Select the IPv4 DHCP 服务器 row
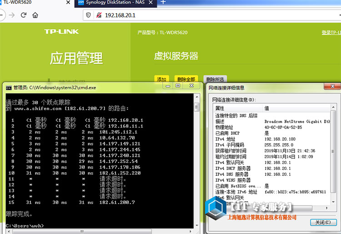Screen dimensions: 341x234 (271, 169)
